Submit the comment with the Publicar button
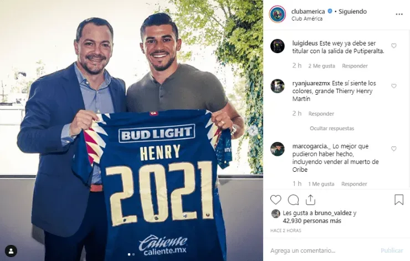The width and height of the screenshot is (410, 261). [x=392, y=250]
